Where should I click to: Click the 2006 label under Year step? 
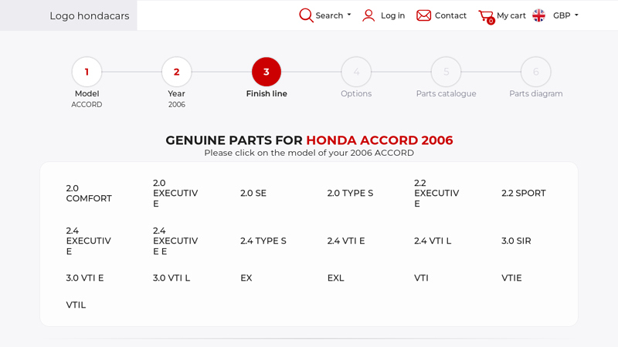[177, 105]
